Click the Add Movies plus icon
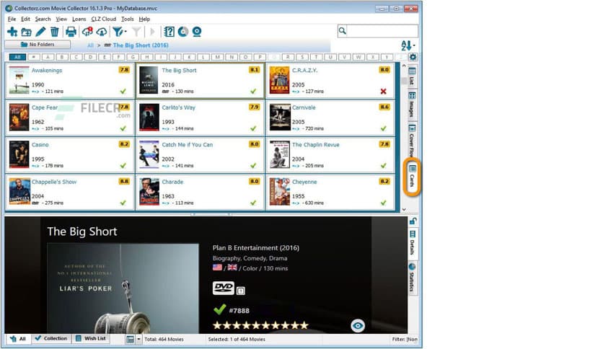The image size is (603, 349). 12,32
